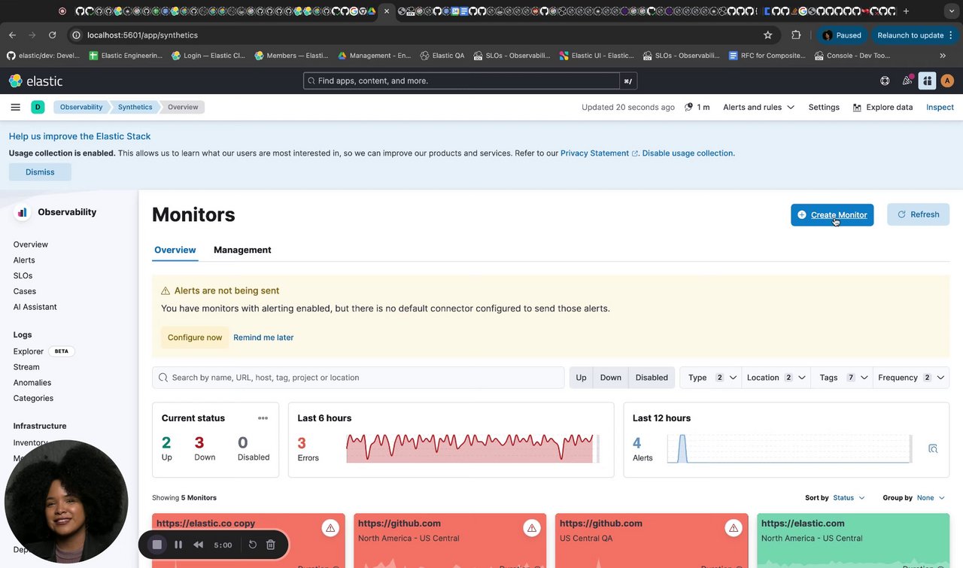Click the Disable usage collection link

688,153
